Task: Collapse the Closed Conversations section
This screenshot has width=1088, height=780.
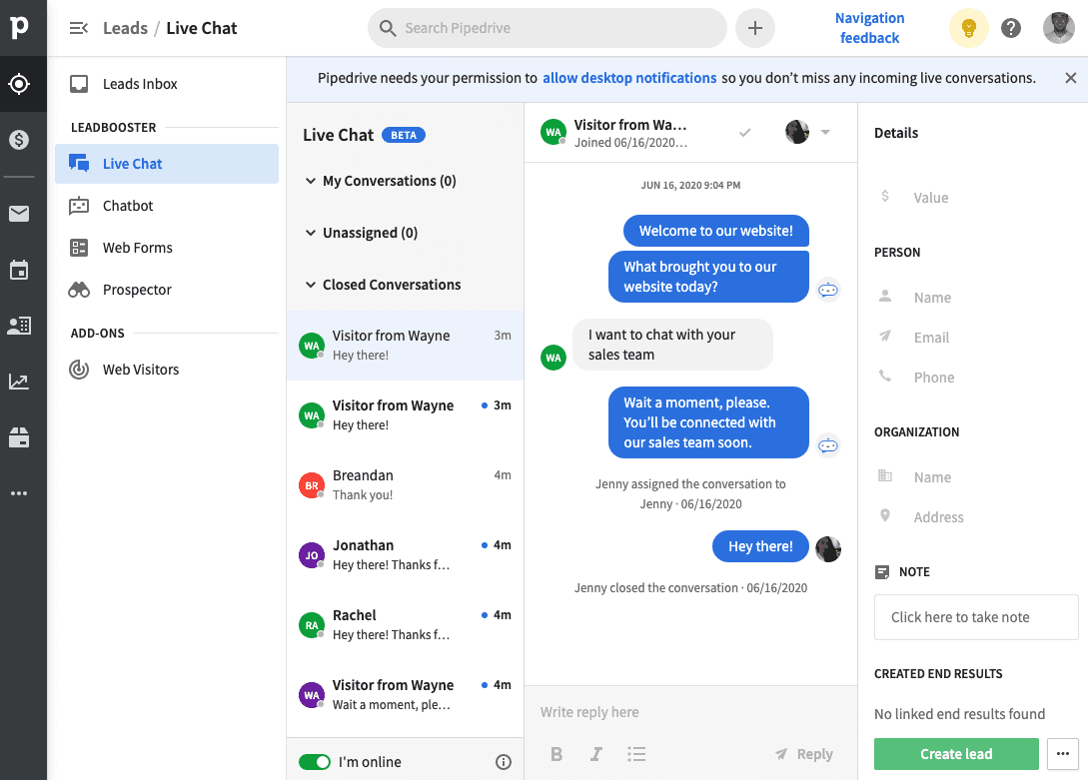Action: coord(310,285)
